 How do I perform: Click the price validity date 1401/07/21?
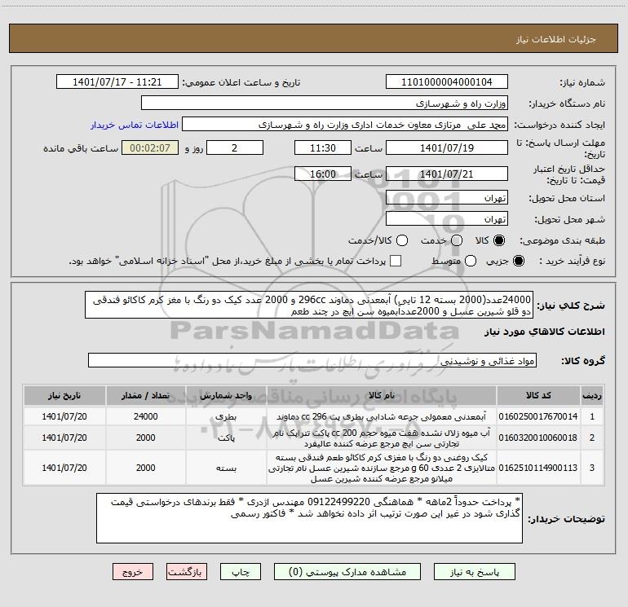click(447, 174)
